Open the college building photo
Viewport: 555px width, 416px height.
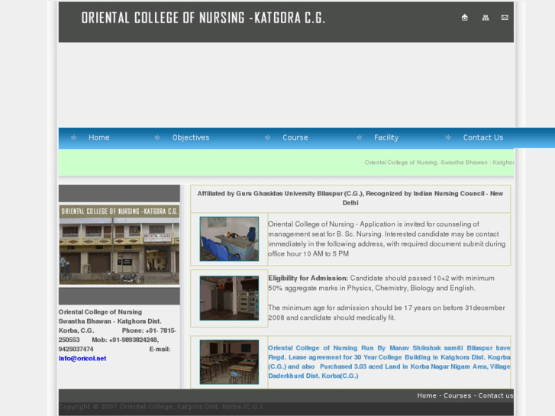[119, 245]
